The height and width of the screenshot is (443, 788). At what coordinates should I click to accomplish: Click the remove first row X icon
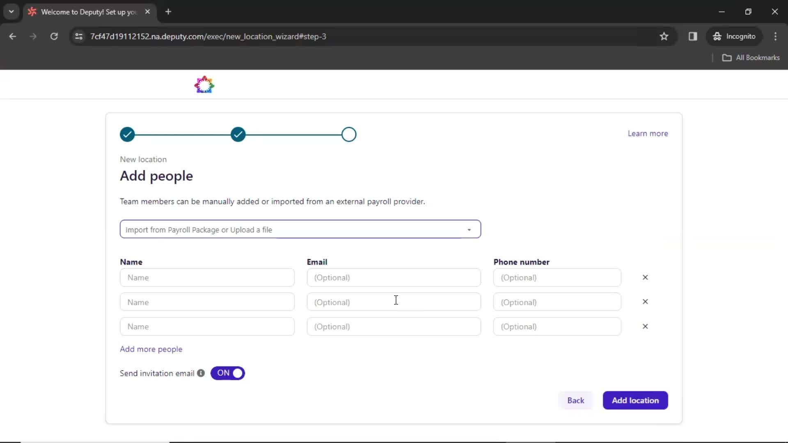click(645, 277)
